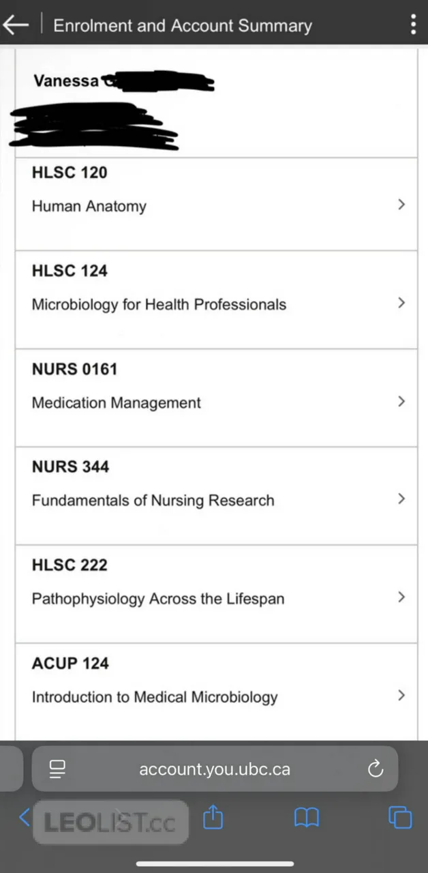Open the Safari bookmarks icon
428x873 pixels.
[306, 817]
